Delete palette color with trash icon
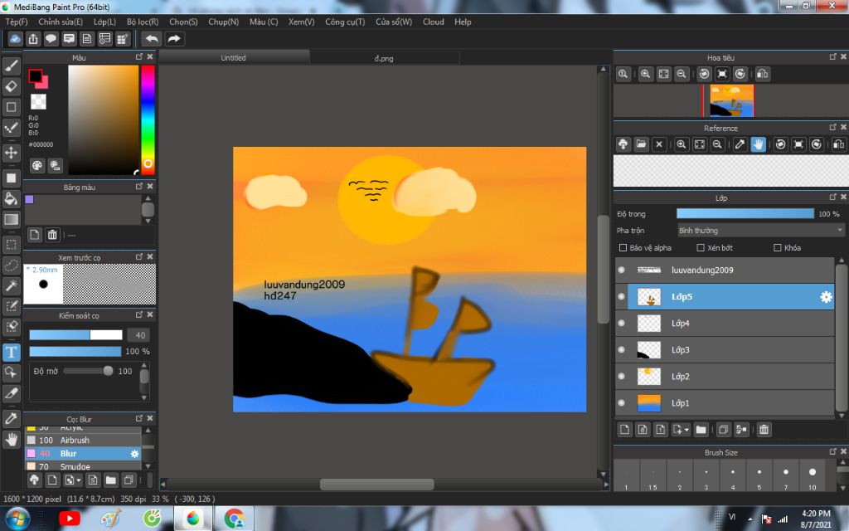 click(x=52, y=235)
